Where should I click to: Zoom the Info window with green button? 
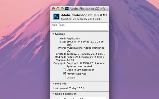pos(62,9)
